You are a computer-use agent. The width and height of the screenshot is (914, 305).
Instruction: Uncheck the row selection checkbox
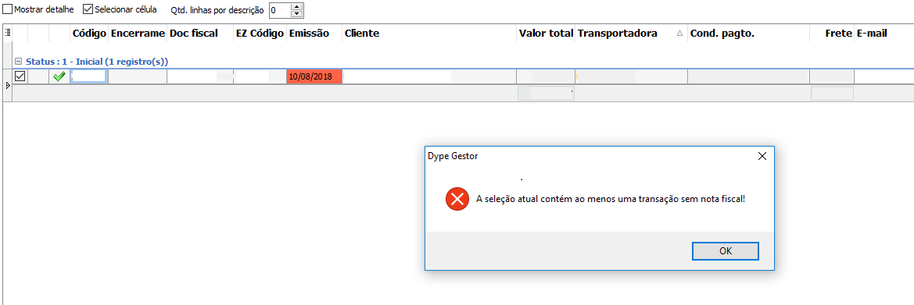[x=20, y=76]
